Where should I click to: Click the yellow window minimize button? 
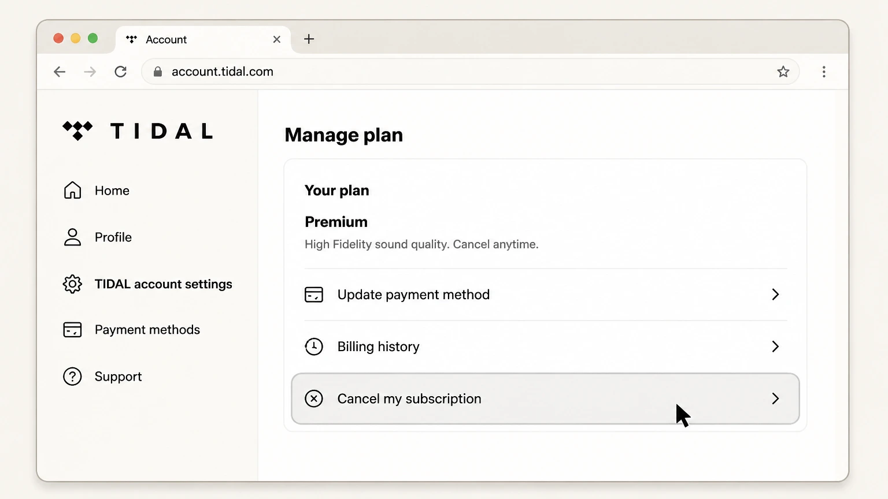75,38
